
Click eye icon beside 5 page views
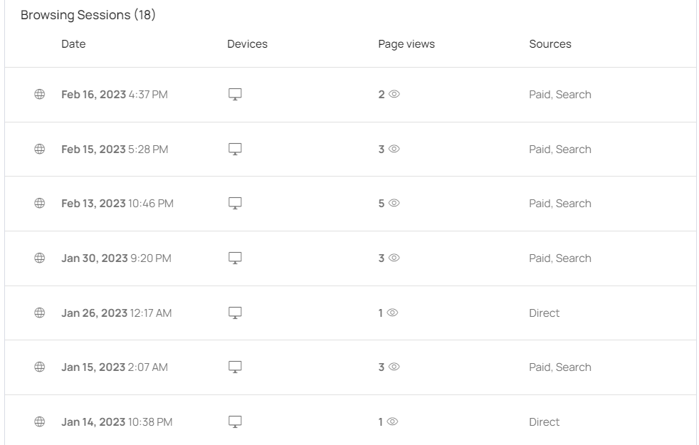click(x=394, y=204)
